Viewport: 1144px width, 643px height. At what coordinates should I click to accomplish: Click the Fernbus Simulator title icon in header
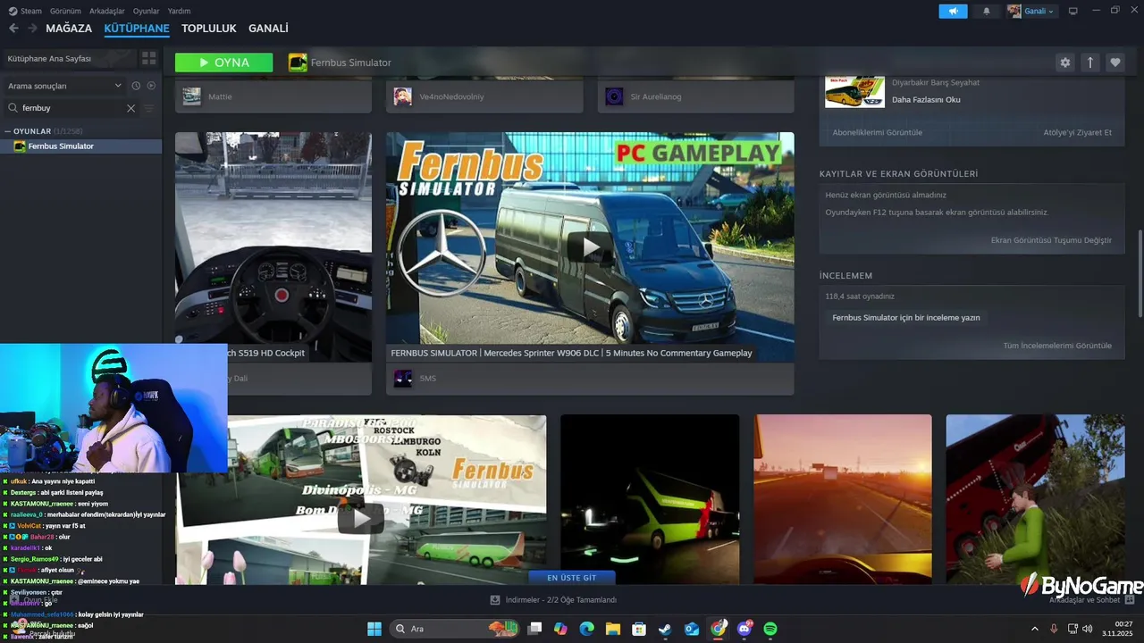pyautogui.click(x=298, y=63)
